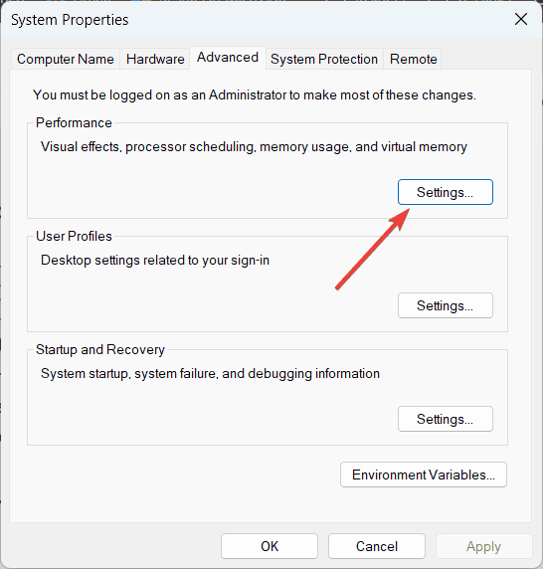Click the Administrator logon notice text
The height and width of the screenshot is (569, 543).
click(x=255, y=95)
